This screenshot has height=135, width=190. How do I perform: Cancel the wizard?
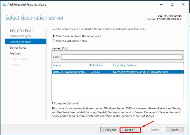[x=175, y=130]
